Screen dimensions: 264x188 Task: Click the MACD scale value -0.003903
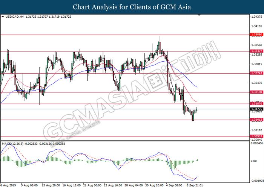(x=257, y=181)
